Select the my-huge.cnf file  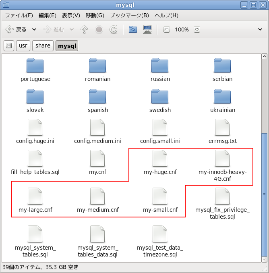point(160,163)
